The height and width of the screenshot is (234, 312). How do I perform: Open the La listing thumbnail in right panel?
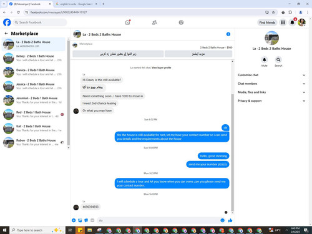pyautogui.click(x=271, y=38)
